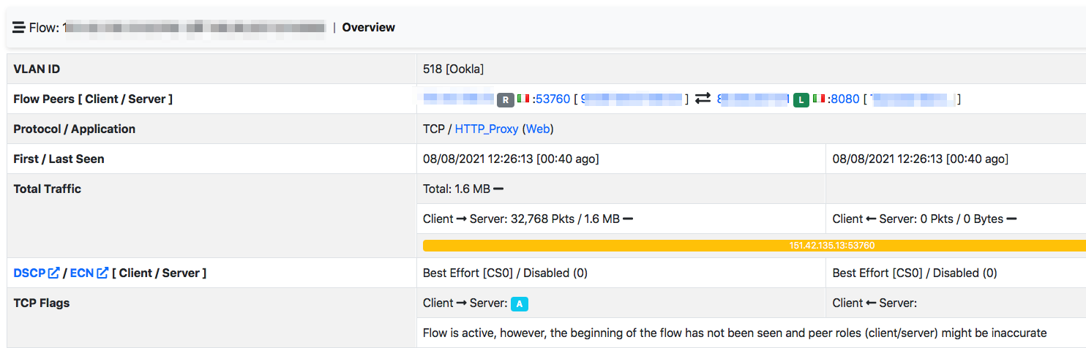Click Client to Server 32,768 Pkts text
Image resolution: width=1086 pixels, height=348 pixels.
[x=522, y=219]
